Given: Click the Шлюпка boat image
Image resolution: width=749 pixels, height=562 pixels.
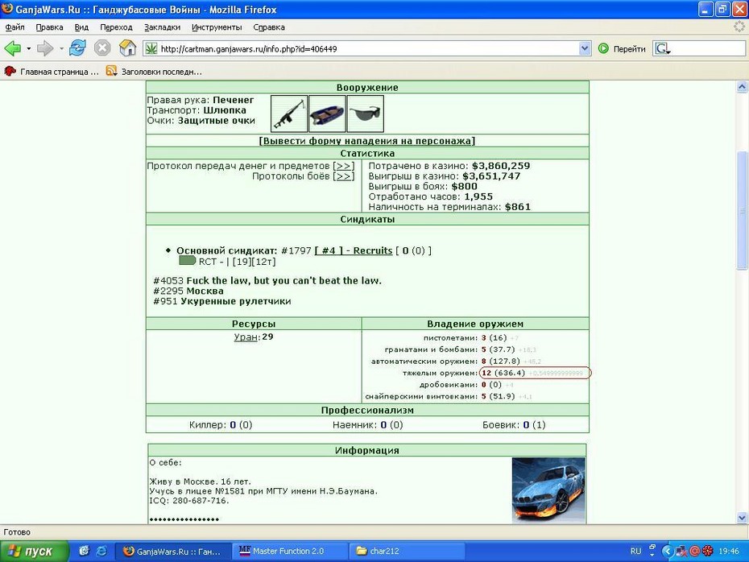Looking at the screenshot, I should coord(327,114).
